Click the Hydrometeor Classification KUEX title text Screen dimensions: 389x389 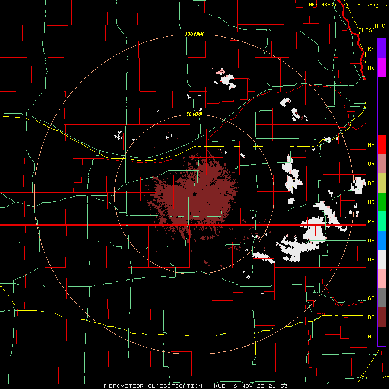coord(194,386)
